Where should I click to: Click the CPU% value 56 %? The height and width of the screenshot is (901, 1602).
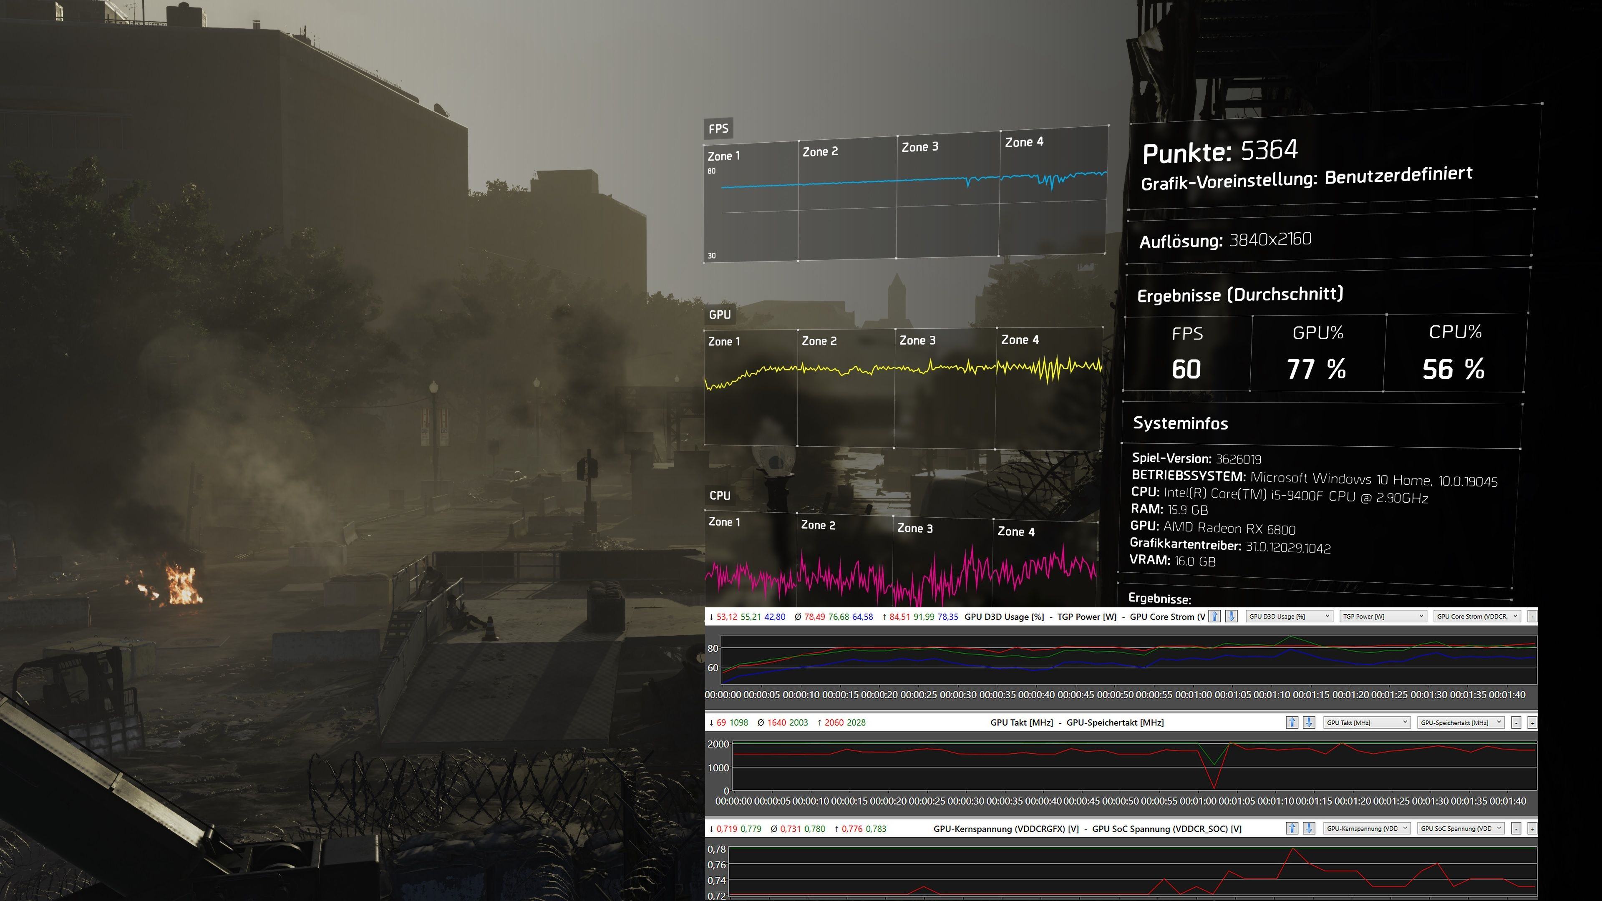[1453, 369]
